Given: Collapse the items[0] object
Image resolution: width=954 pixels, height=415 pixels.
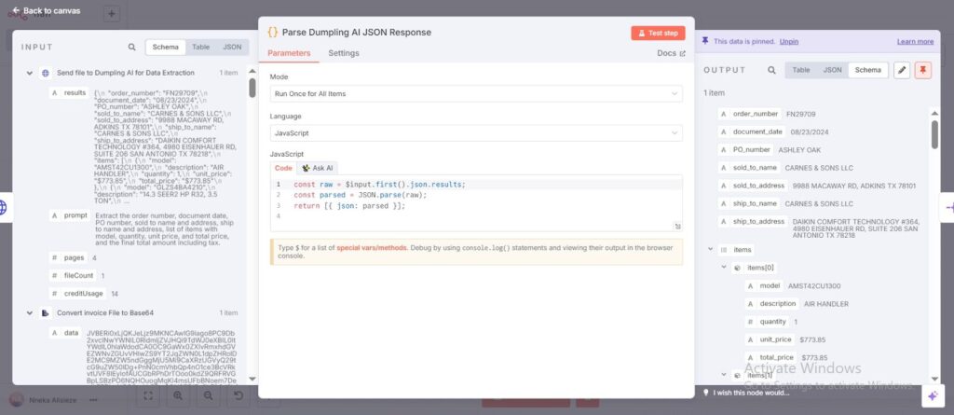Looking at the screenshot, I should (x=724, y=268).
